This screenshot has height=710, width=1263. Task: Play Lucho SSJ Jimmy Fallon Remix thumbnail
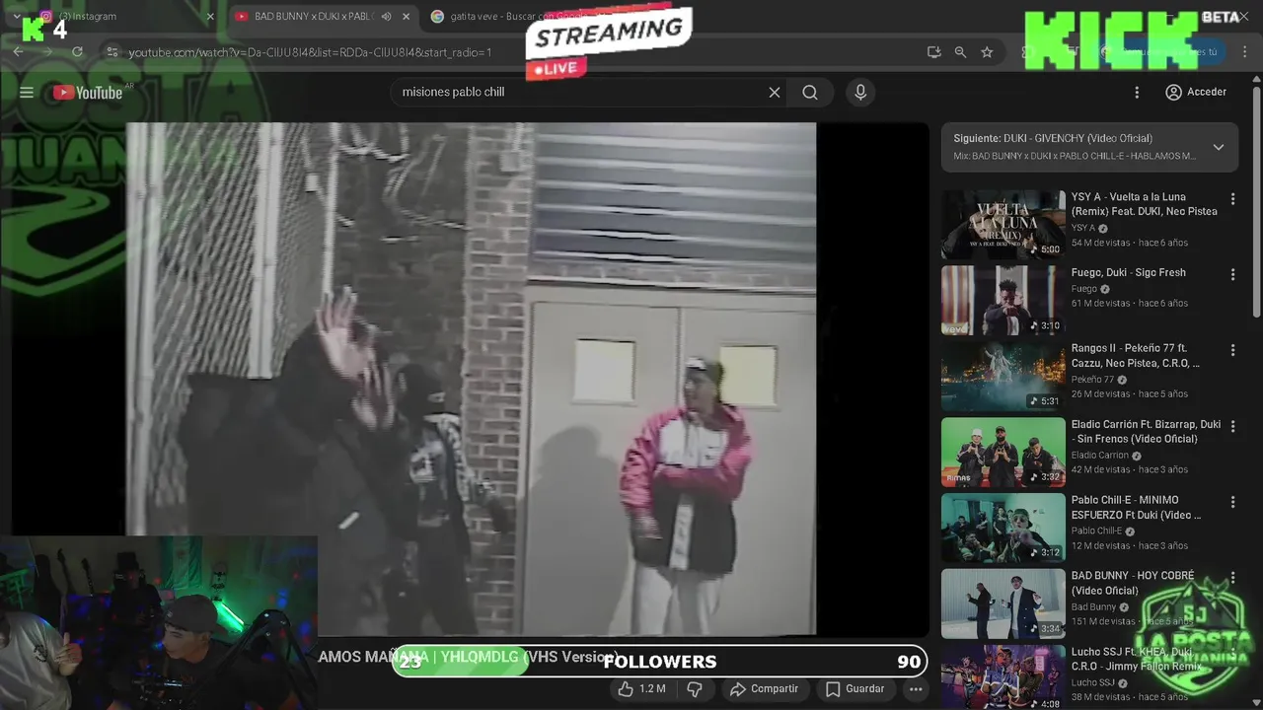click(x=1003, y=678)
